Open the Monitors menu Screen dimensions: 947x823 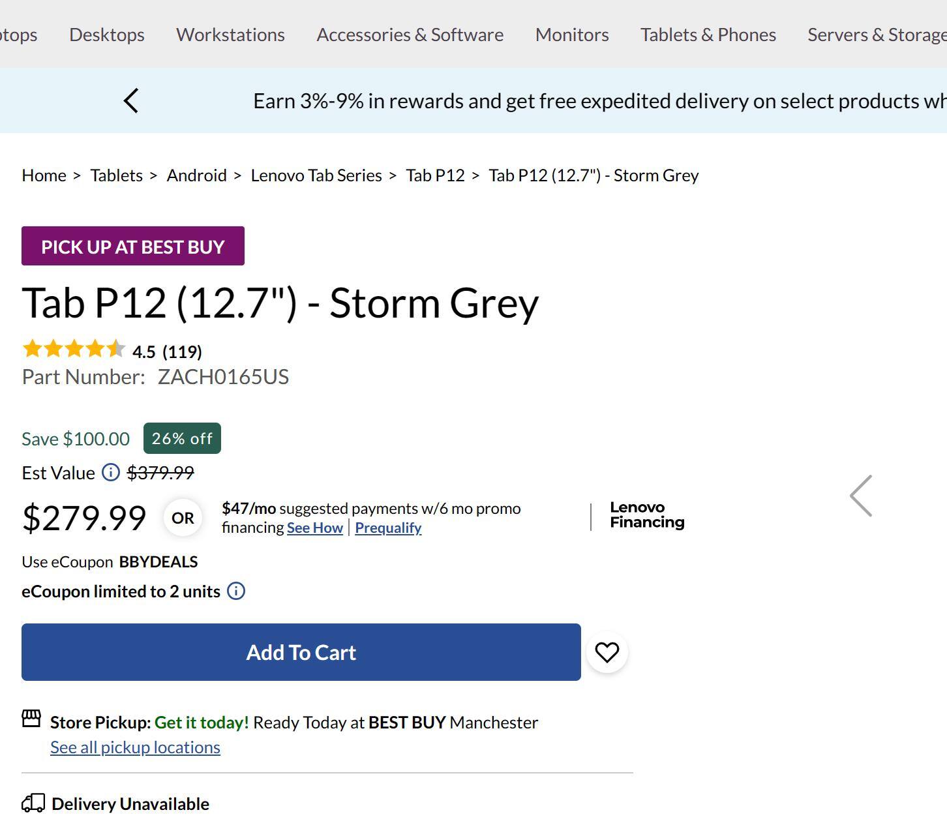coord(572,35)
